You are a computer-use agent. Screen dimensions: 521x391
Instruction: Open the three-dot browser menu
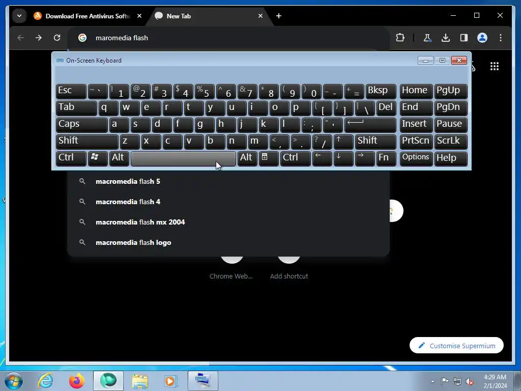tap(501, 38)
